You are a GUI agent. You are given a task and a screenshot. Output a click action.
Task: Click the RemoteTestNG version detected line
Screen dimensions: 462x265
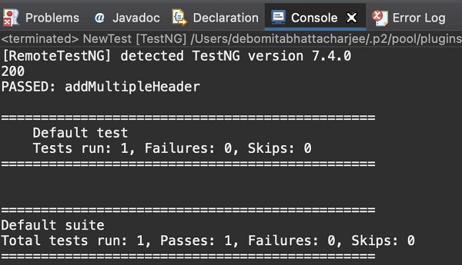pyautogui.click(x=177, y=56)
